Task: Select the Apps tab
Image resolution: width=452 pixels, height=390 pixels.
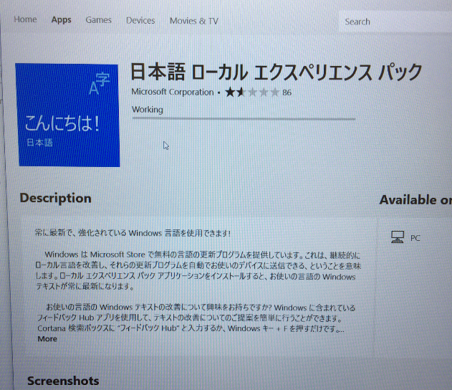Action: pos(61,19)
